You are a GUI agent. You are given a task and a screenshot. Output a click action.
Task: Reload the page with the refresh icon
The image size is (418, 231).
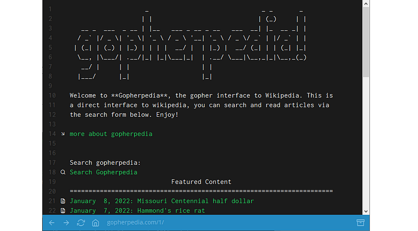click(x=81, y=223)
